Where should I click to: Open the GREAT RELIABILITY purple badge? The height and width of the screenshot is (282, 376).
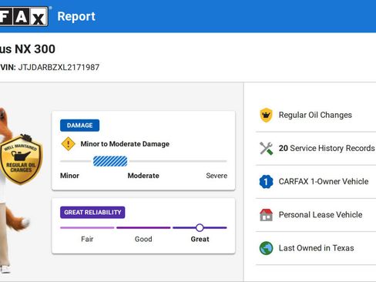[92, 213]
